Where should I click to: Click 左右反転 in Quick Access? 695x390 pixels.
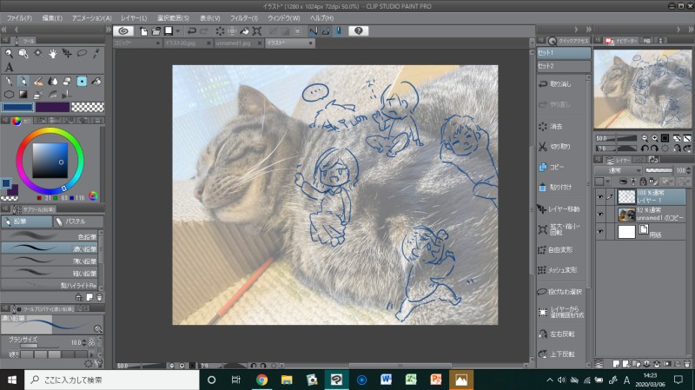(563, 334)
